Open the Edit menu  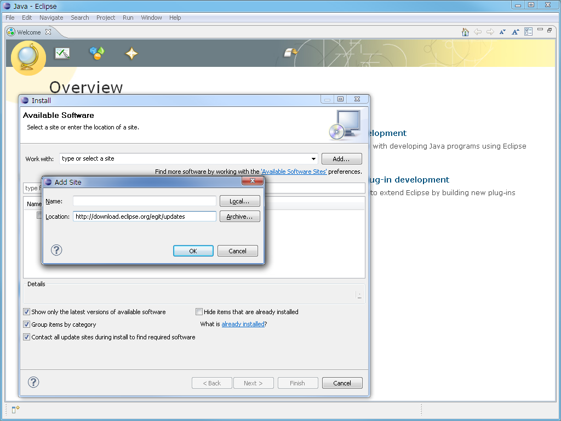click(x=27, y=18)
